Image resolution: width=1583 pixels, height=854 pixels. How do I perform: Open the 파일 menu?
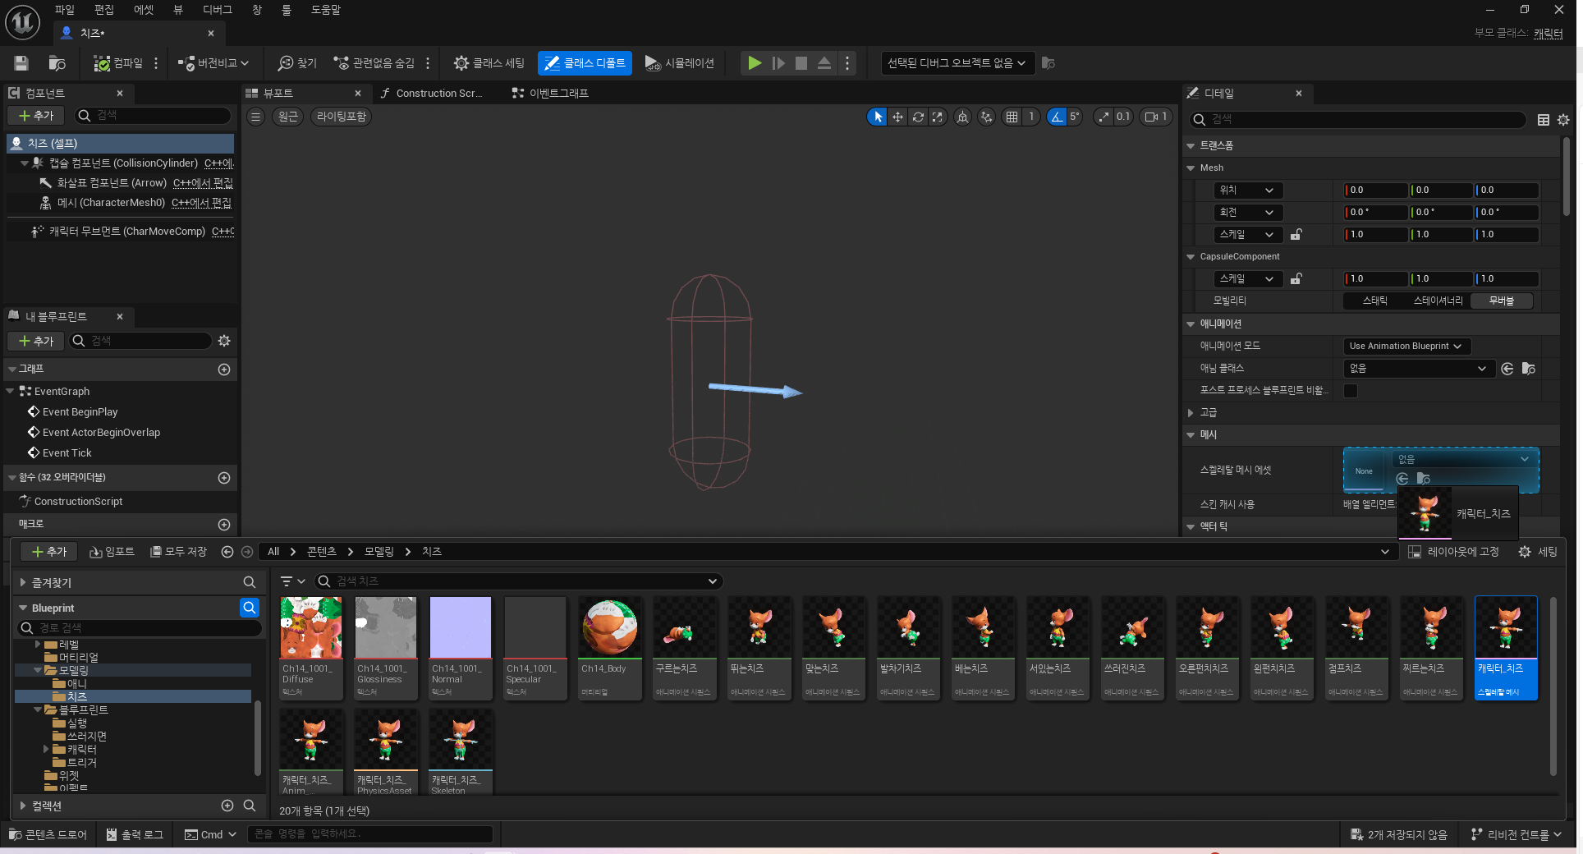[x=65, y=10]
